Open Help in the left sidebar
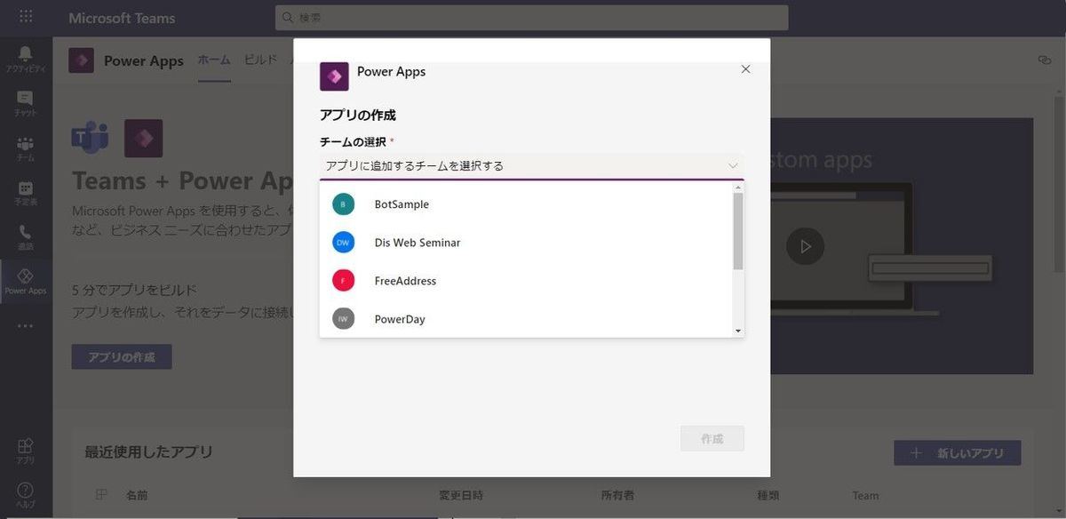Screen dimensions: 1066x519 coord(26,495)
